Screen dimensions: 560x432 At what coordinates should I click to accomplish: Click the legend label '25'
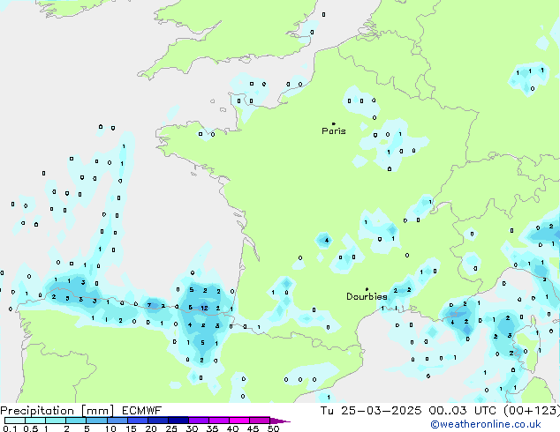[x=171, y=428]
